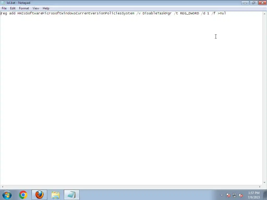Click the vertical scrollbar down arrow
The width and height of the screenshot is (267, 200).
click(x=264, y=183)
